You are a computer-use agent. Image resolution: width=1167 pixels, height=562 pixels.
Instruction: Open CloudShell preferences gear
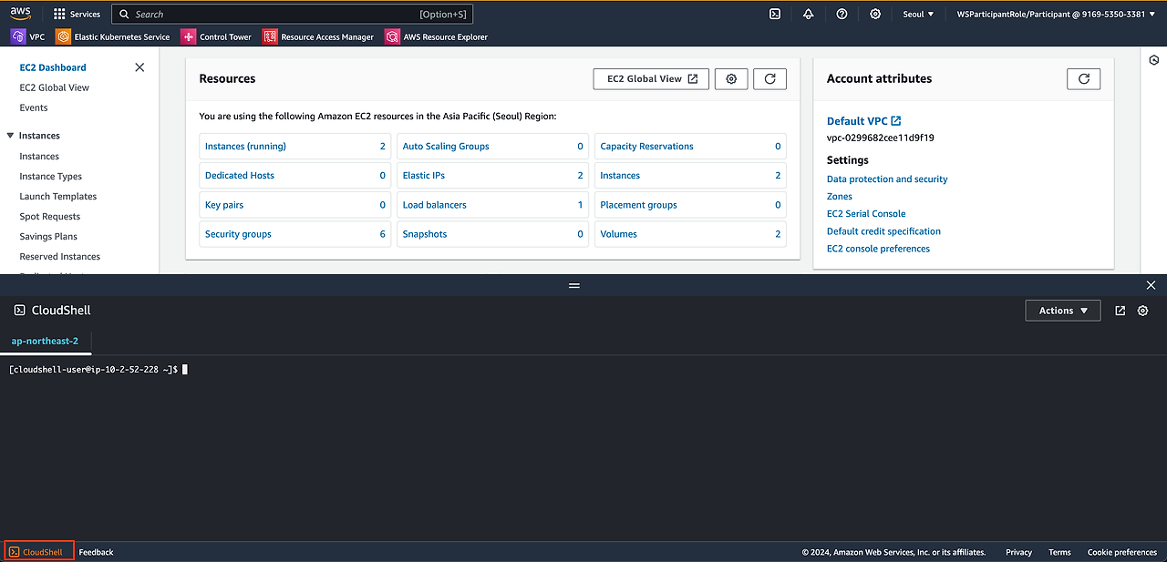pyautogui.click(x=1142, y=311)
